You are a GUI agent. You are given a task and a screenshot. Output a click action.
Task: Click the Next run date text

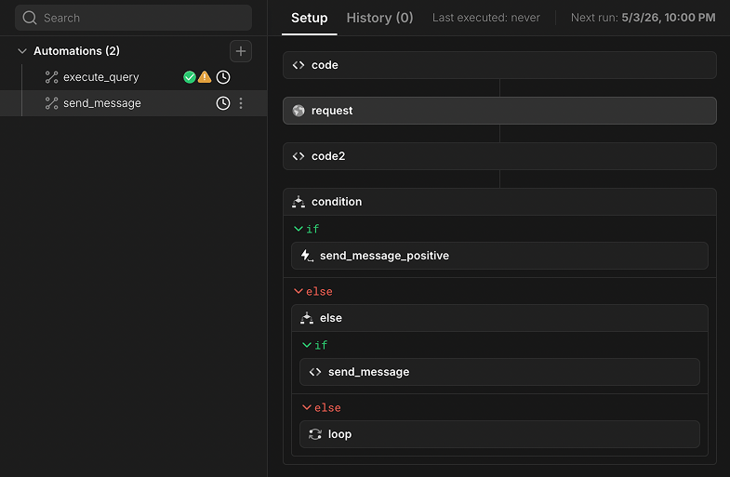pos(668,18)
